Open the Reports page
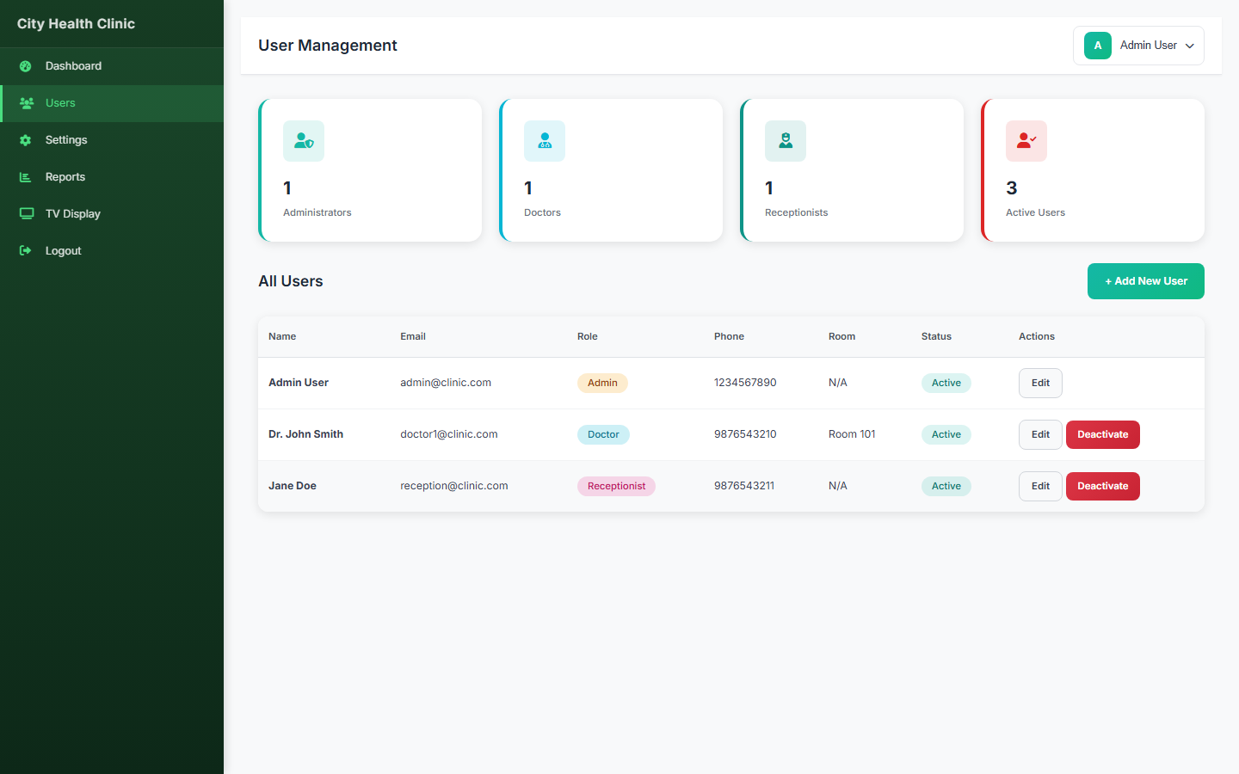The image size is (1239, 774). point(112,177)
